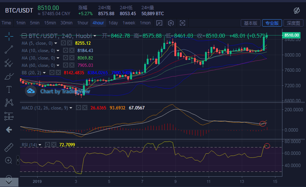Open settings gear for MA 5 indicator

point(63,43)
